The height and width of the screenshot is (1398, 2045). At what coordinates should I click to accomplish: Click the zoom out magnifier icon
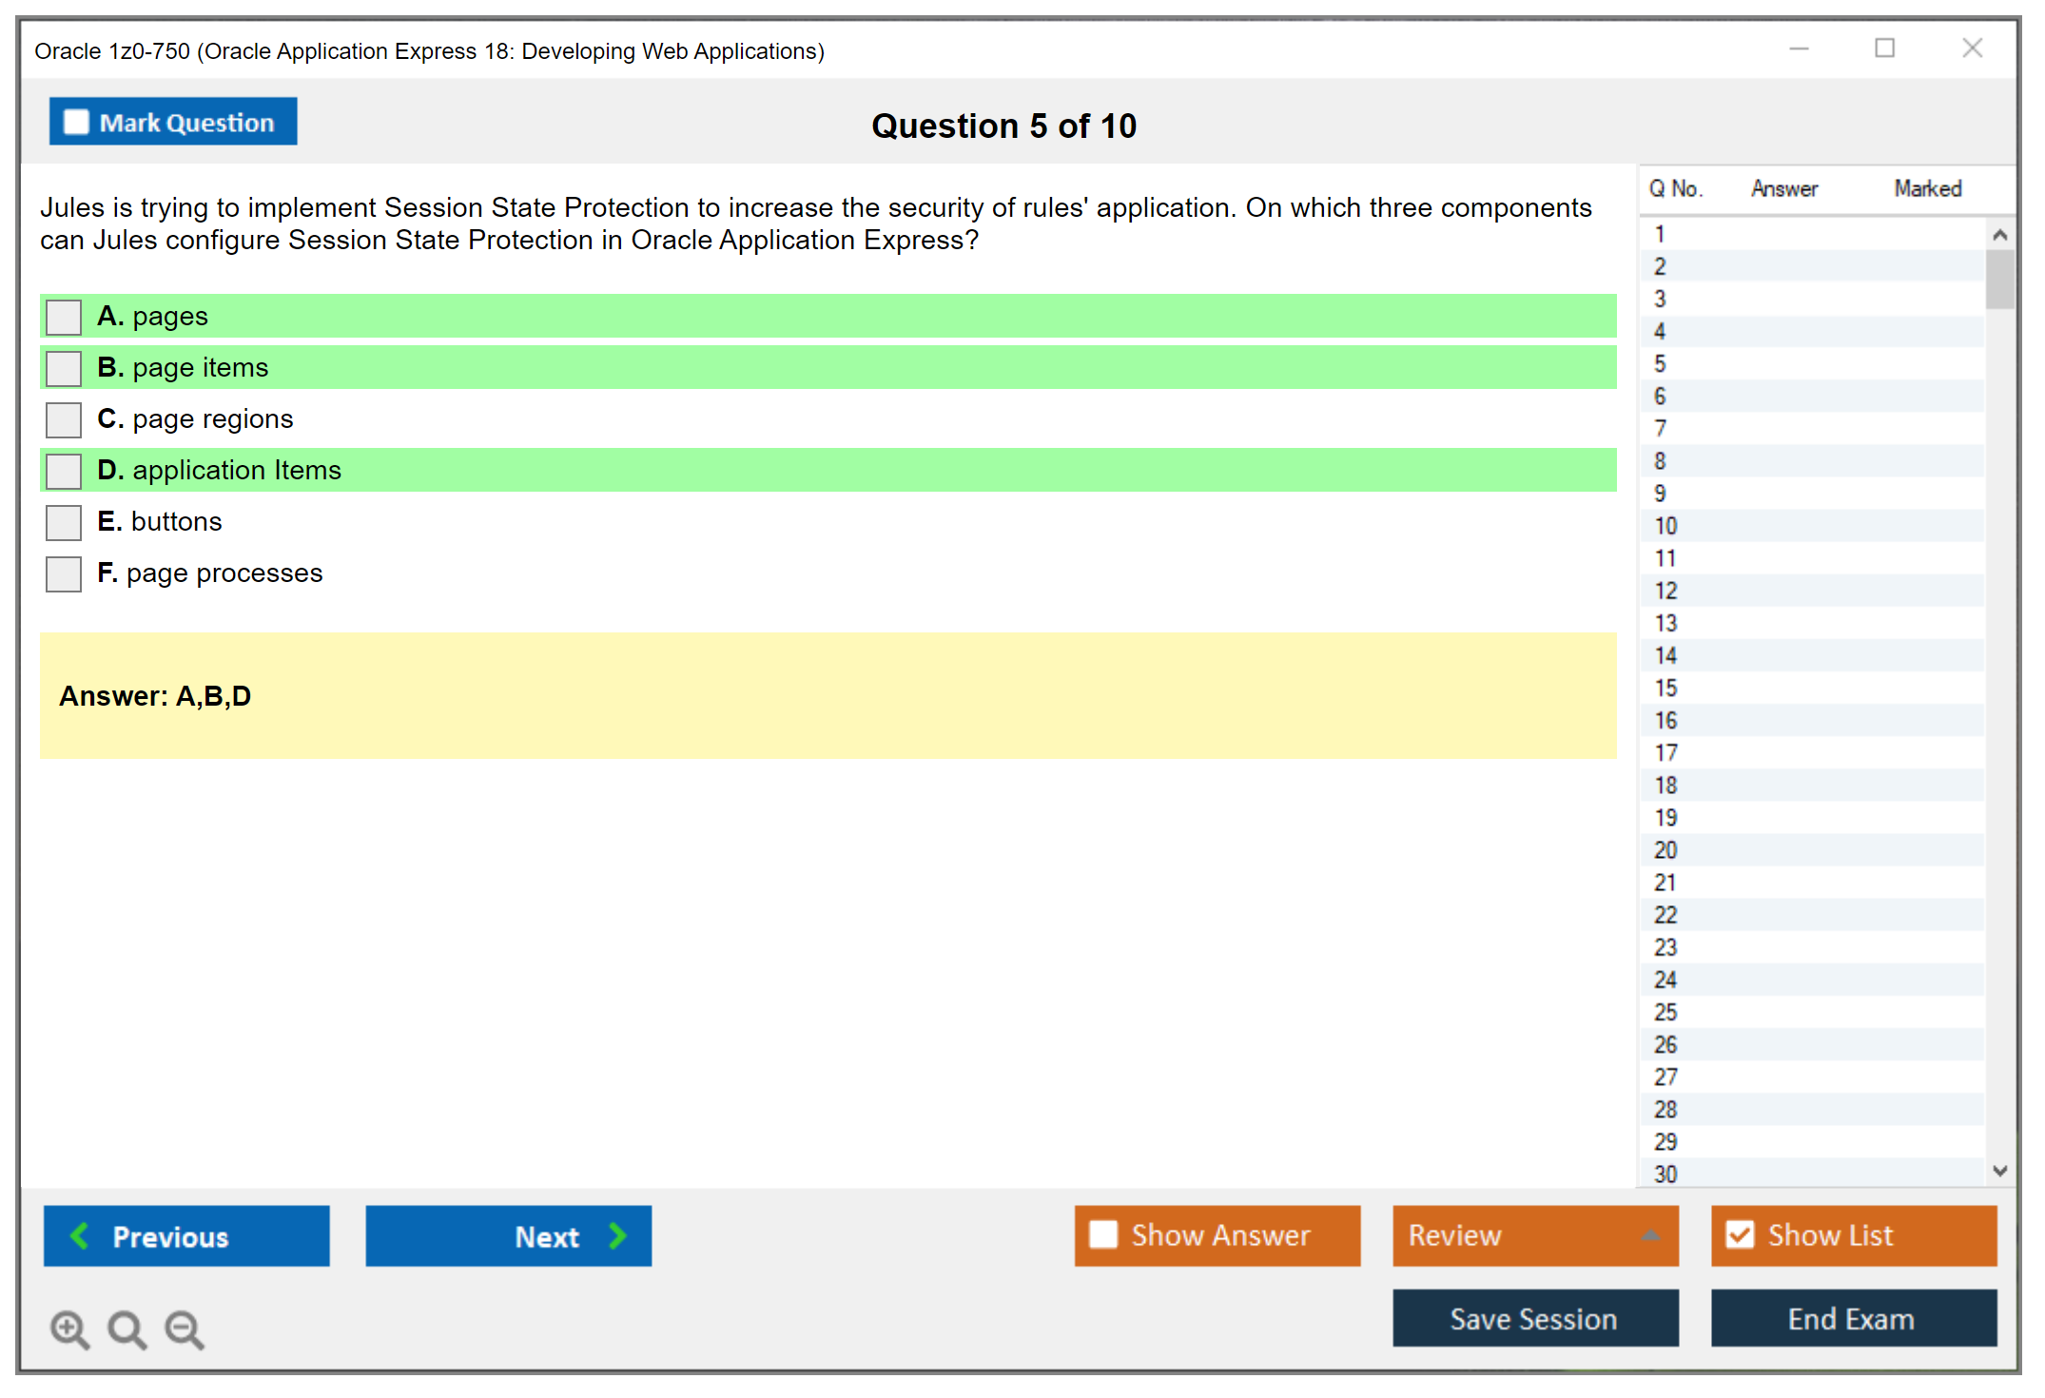[185, 1330]
